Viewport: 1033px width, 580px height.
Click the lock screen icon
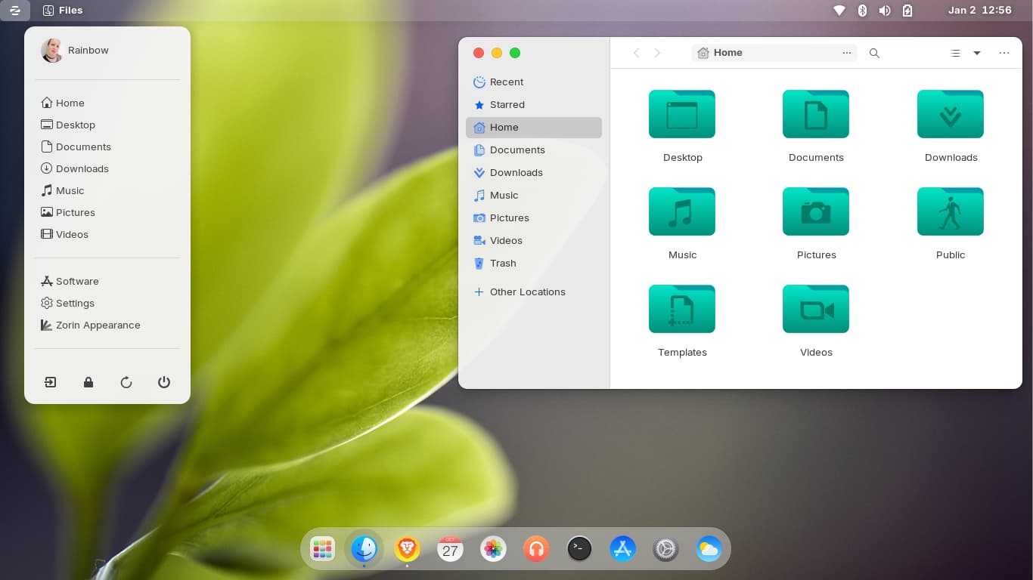point(88,382)
